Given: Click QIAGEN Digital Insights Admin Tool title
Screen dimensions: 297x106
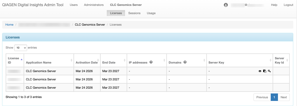Looking at the screenshot, I should pos(33,5).
